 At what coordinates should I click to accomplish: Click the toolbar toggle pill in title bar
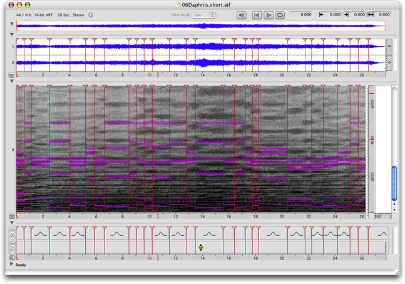coord(392,4)
